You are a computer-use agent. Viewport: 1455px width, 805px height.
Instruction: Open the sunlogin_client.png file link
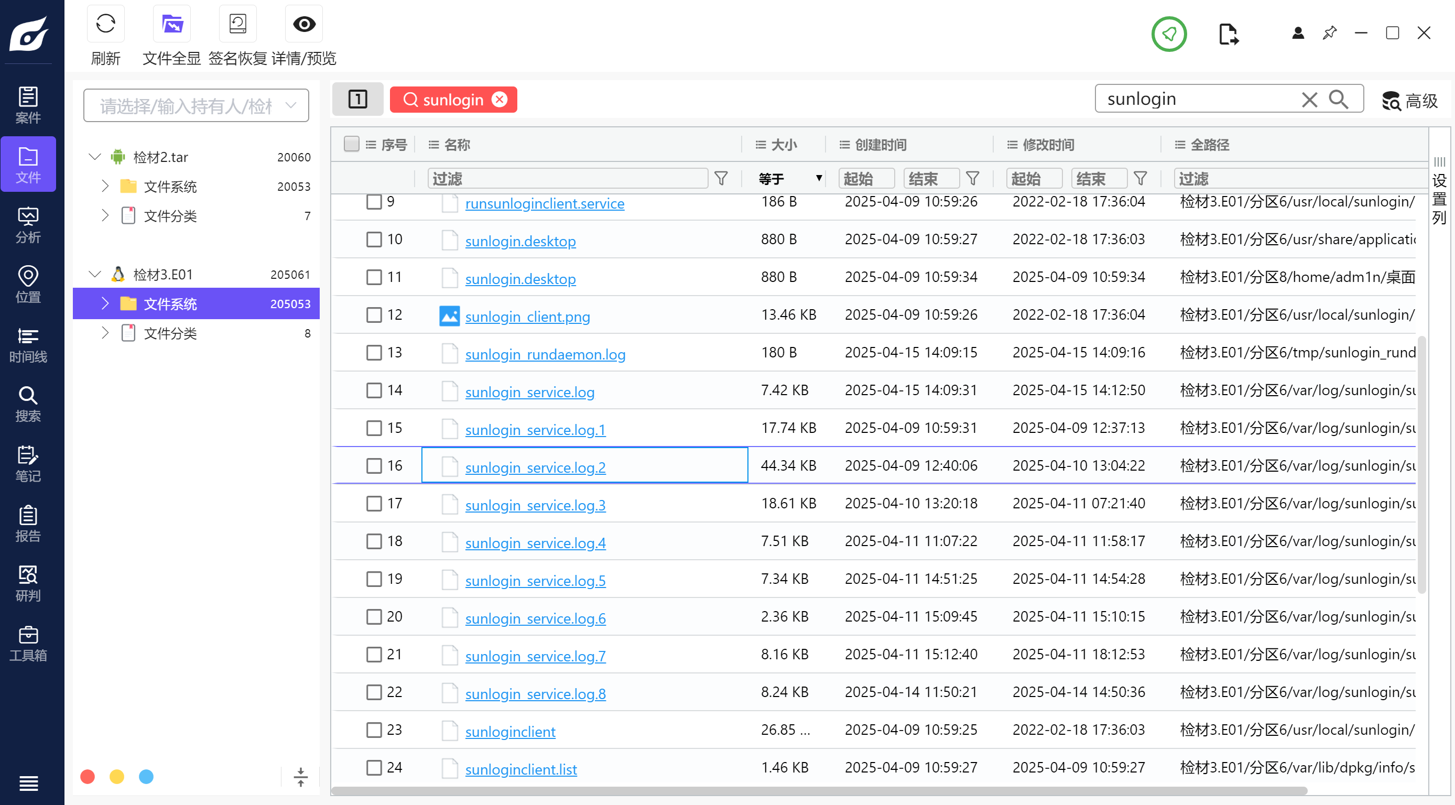tap(527, 317)
